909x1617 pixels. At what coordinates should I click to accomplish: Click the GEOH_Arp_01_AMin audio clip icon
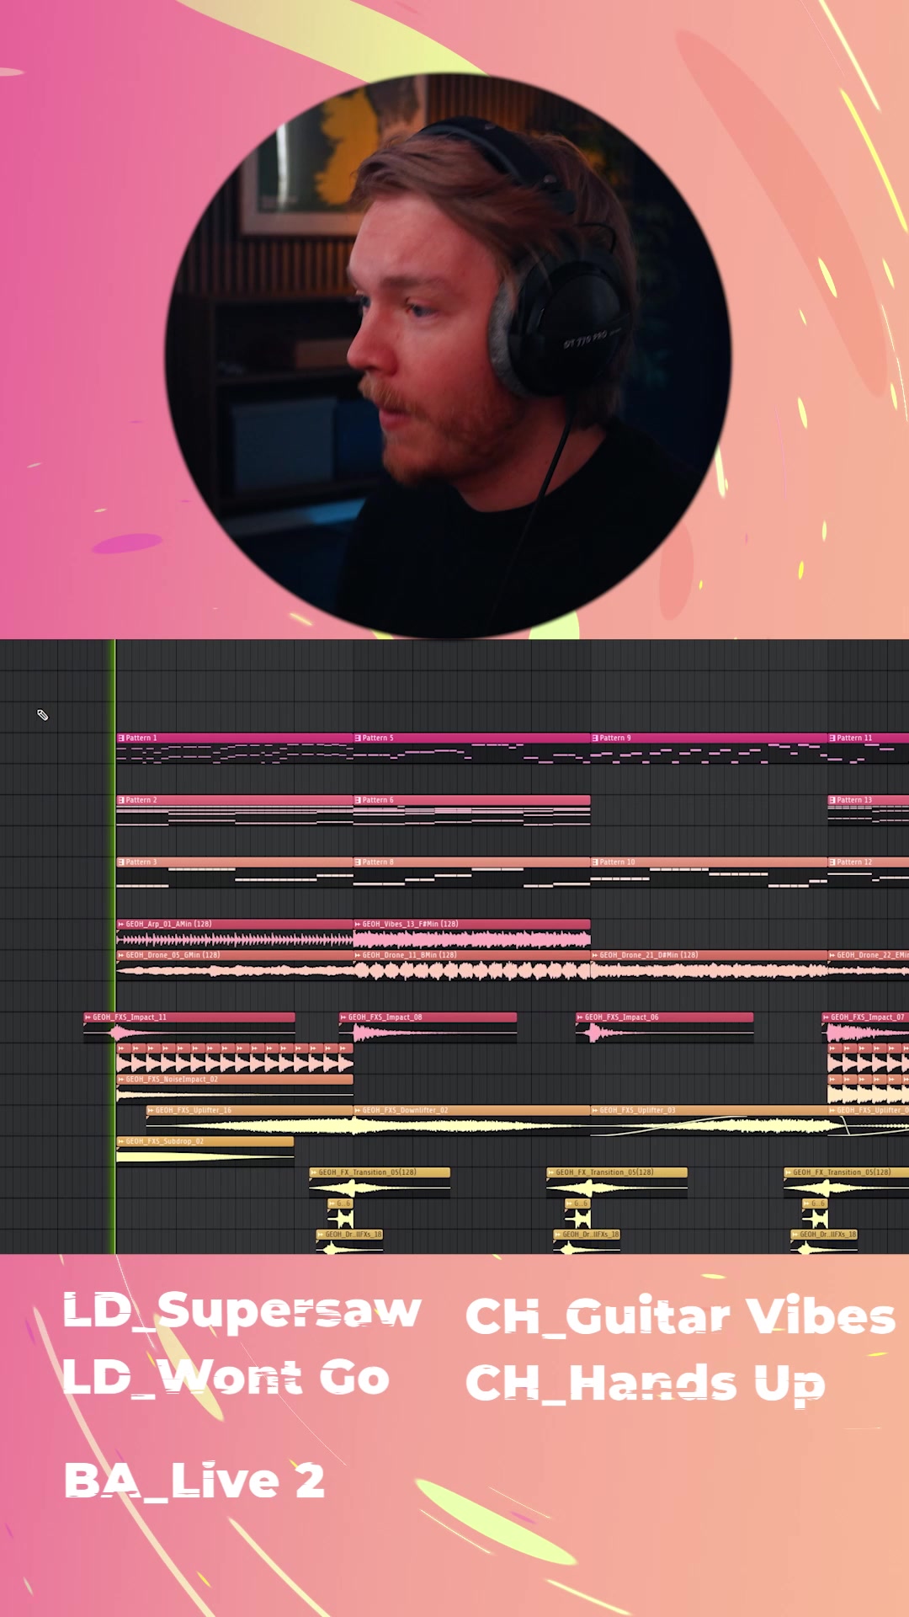click(x=121, y=924)
